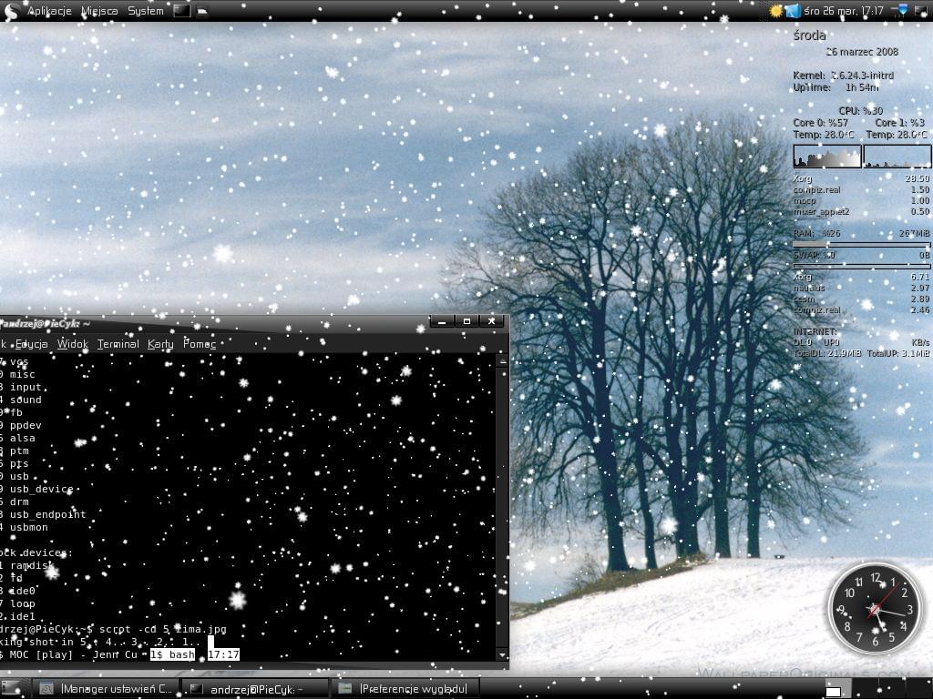The height and width of the screenshot is (699, 933).
Task: Click 'mocp' process entry in conky
Action: [805, 201]
